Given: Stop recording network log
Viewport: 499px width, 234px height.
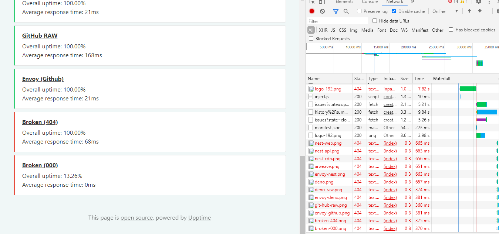Looking at the screenshot, I should [311, 11].
